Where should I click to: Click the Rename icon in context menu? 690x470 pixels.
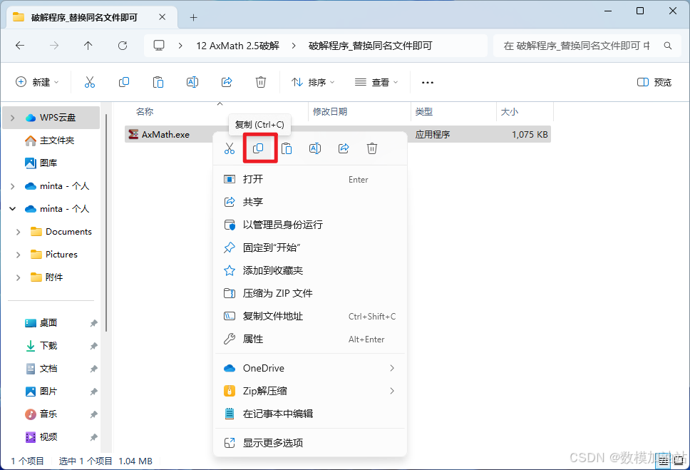click(x=315, y=148)
